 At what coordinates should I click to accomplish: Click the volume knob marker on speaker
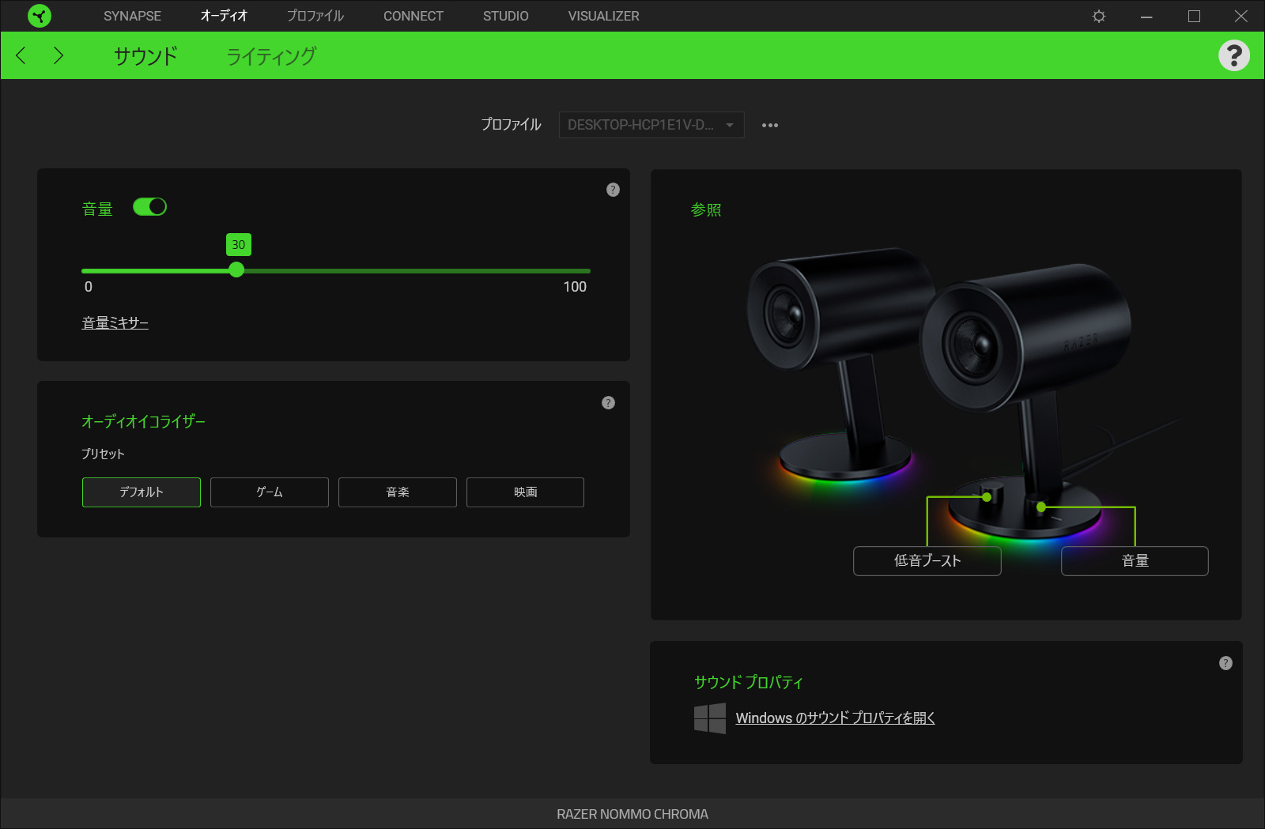[x=1041, y=507]
